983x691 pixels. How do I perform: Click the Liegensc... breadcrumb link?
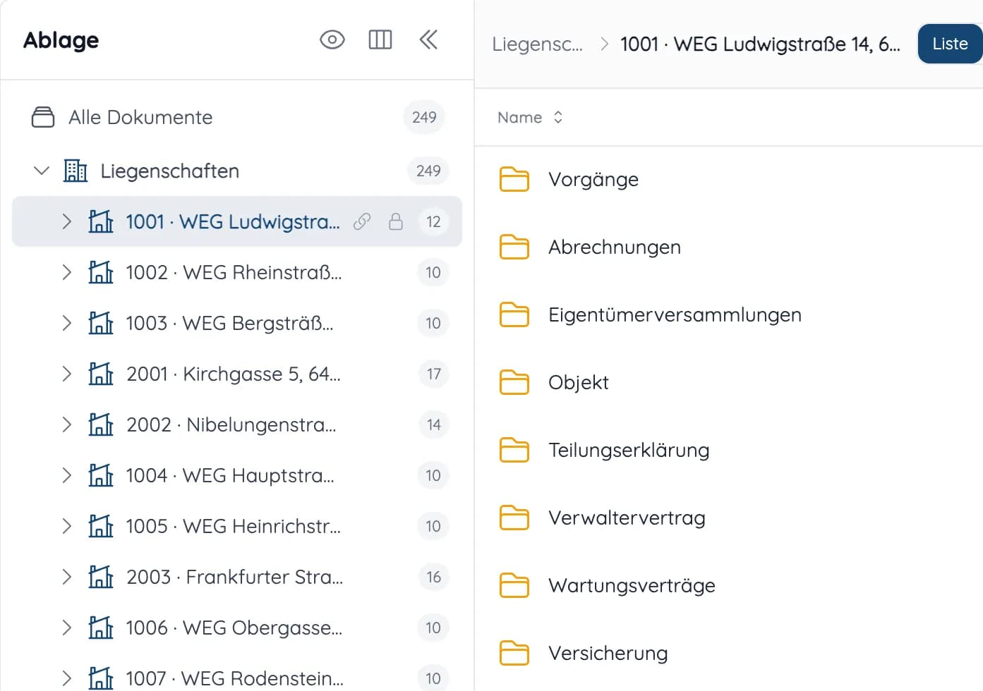coord(538,44)
